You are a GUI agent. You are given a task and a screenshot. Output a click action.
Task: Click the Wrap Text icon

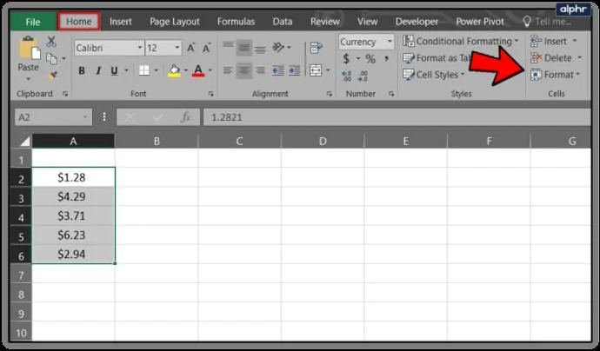(x=316, y=48)
